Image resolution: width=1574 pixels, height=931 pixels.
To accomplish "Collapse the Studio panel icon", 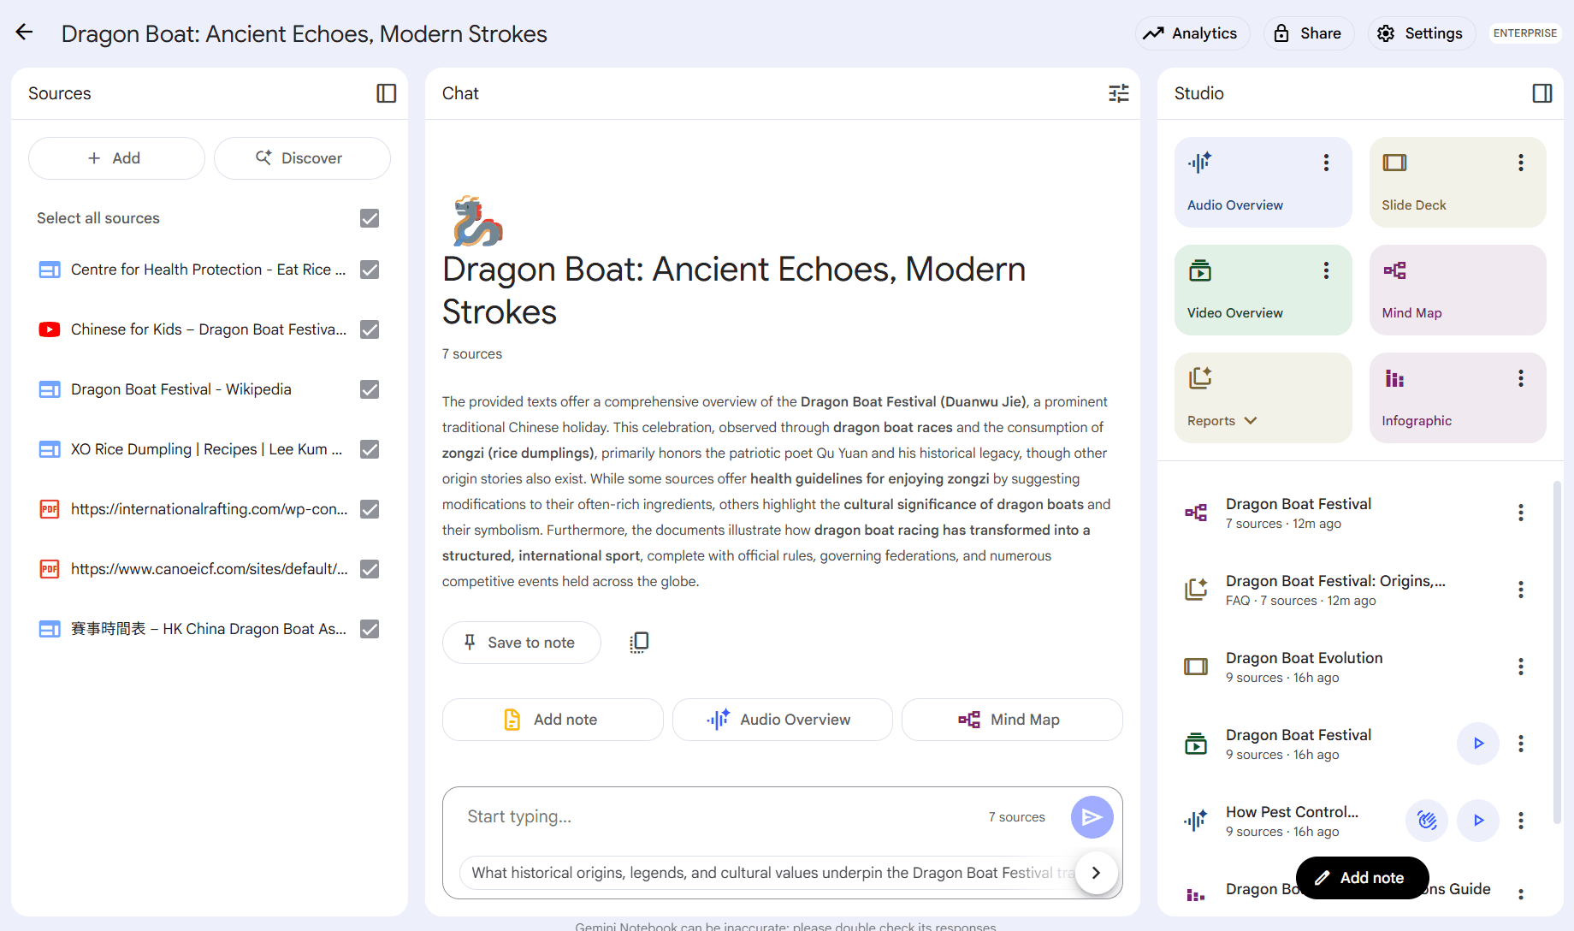I will click(1542, 93).
